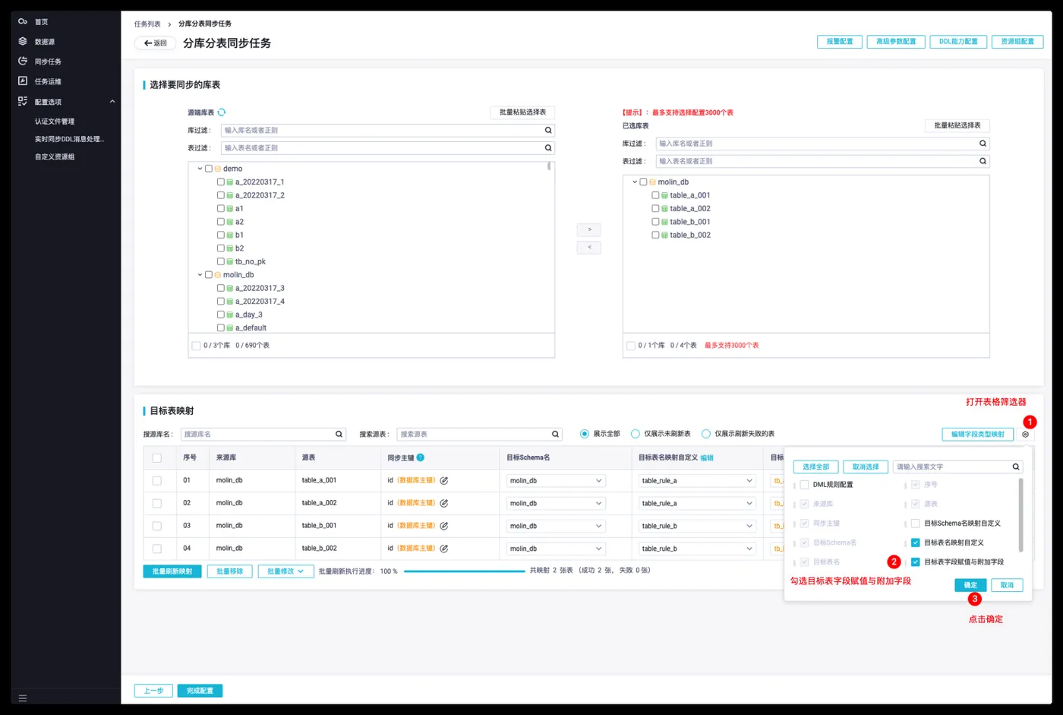This screenshot has height=715, width=1063.
Task: Click the 返回 back button
Action: 155,43
